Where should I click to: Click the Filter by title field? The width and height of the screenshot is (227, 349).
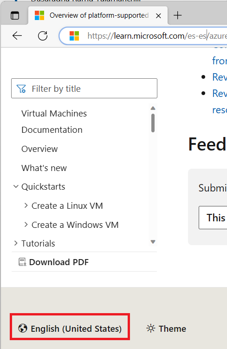(x=84, y=89)
